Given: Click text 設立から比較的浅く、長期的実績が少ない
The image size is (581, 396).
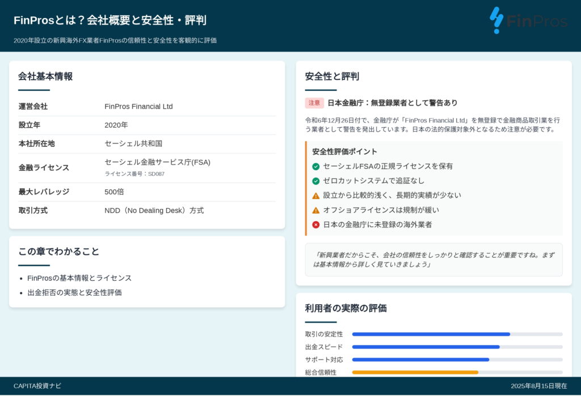Looking at the screenshot, I should [392, 195].
